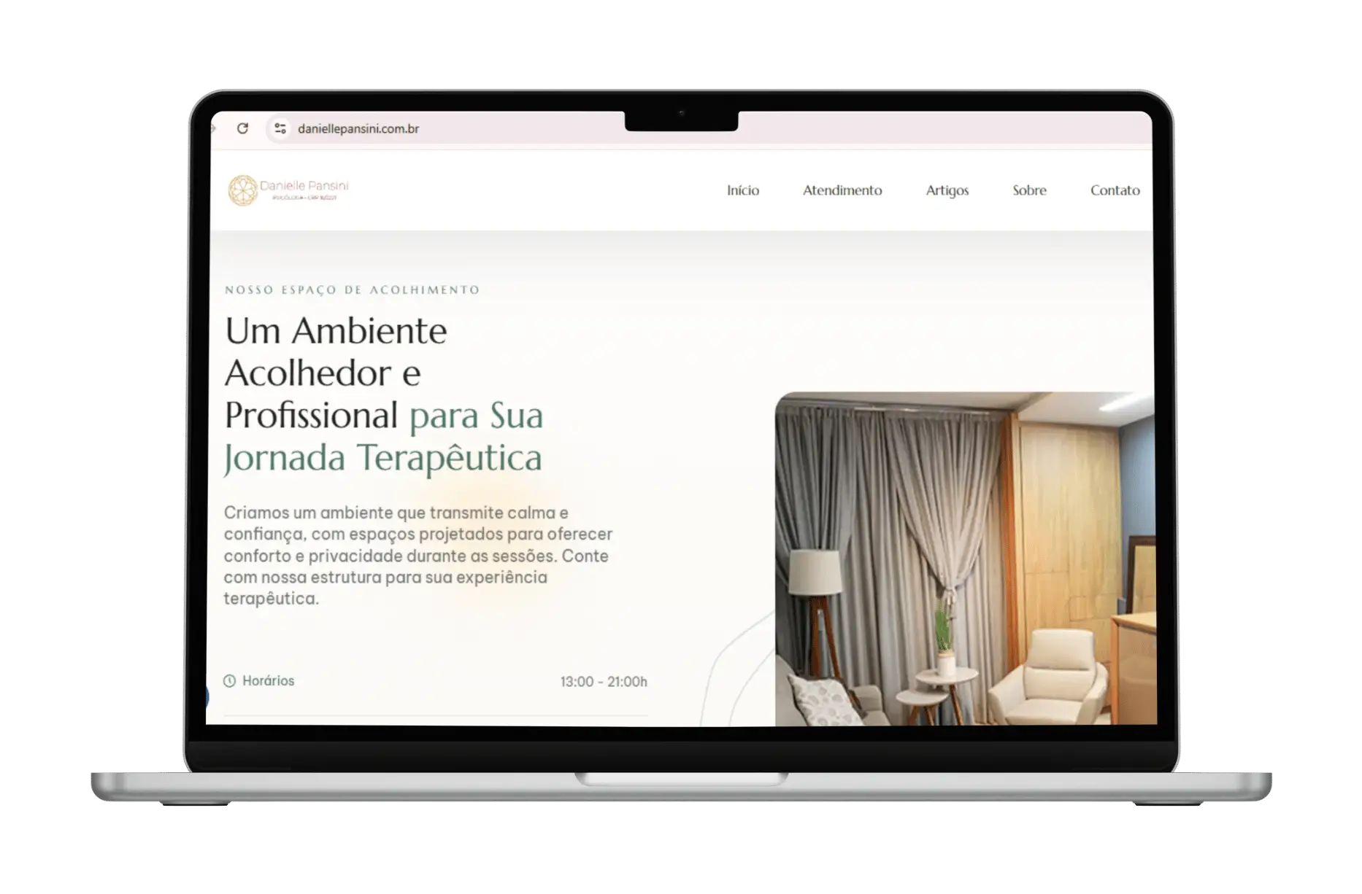The image size is (1362, 894).
Task: Click the Danielle Pansini logo text
Action: tap(304, 187)
